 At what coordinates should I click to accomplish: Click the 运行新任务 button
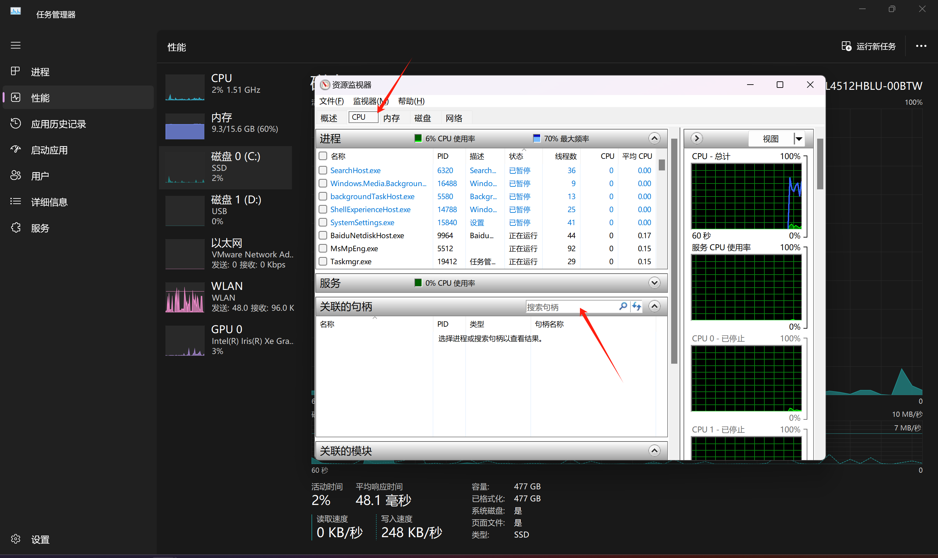tap(869, 46)
